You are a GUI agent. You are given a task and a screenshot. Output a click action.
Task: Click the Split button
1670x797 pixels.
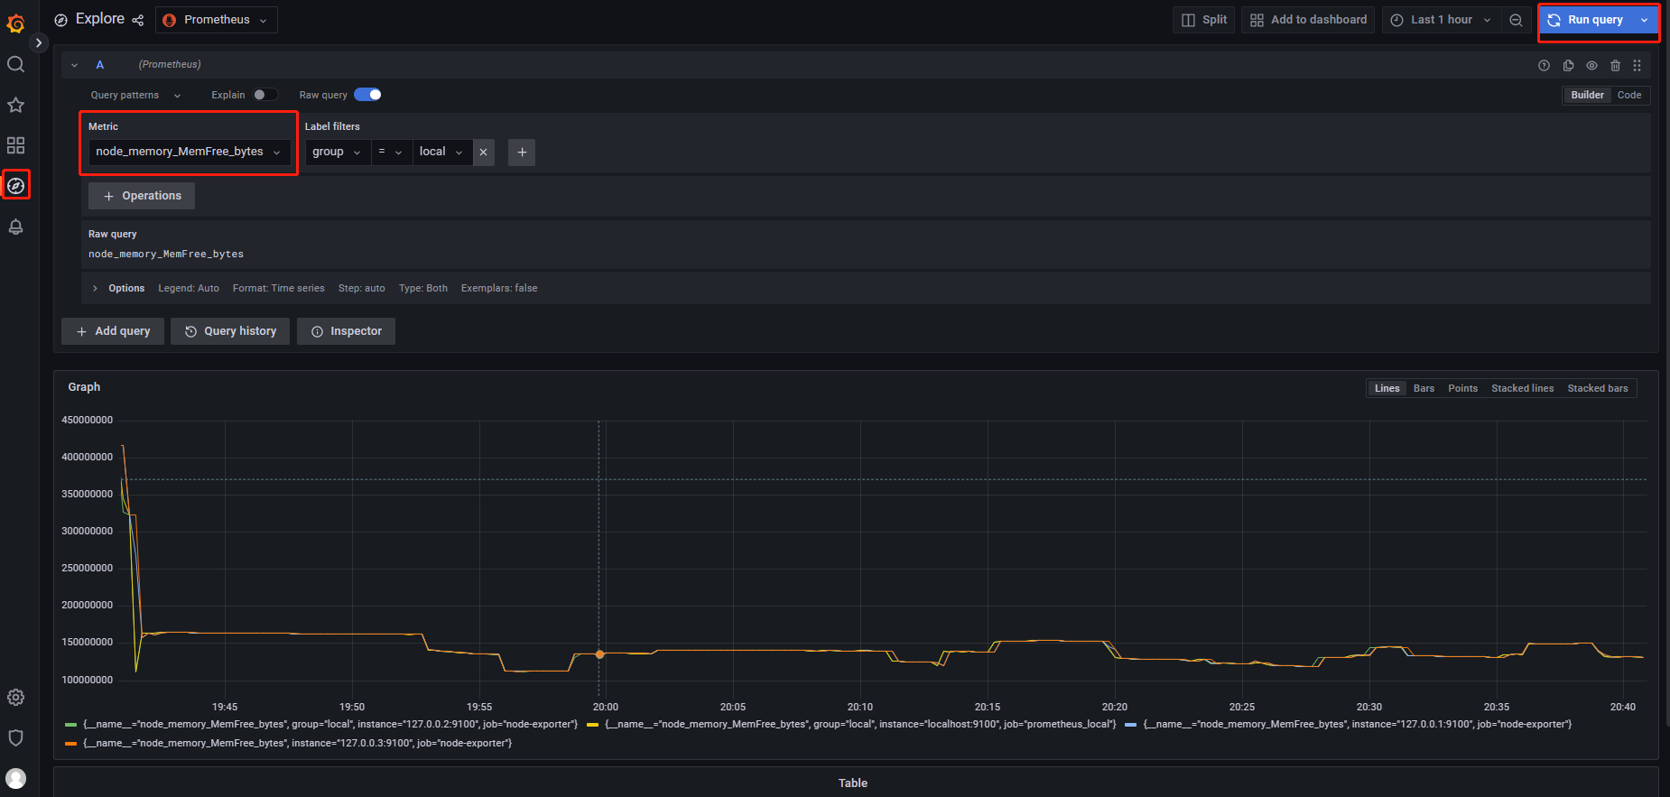pyautogui.click(x=1204, y=20)
